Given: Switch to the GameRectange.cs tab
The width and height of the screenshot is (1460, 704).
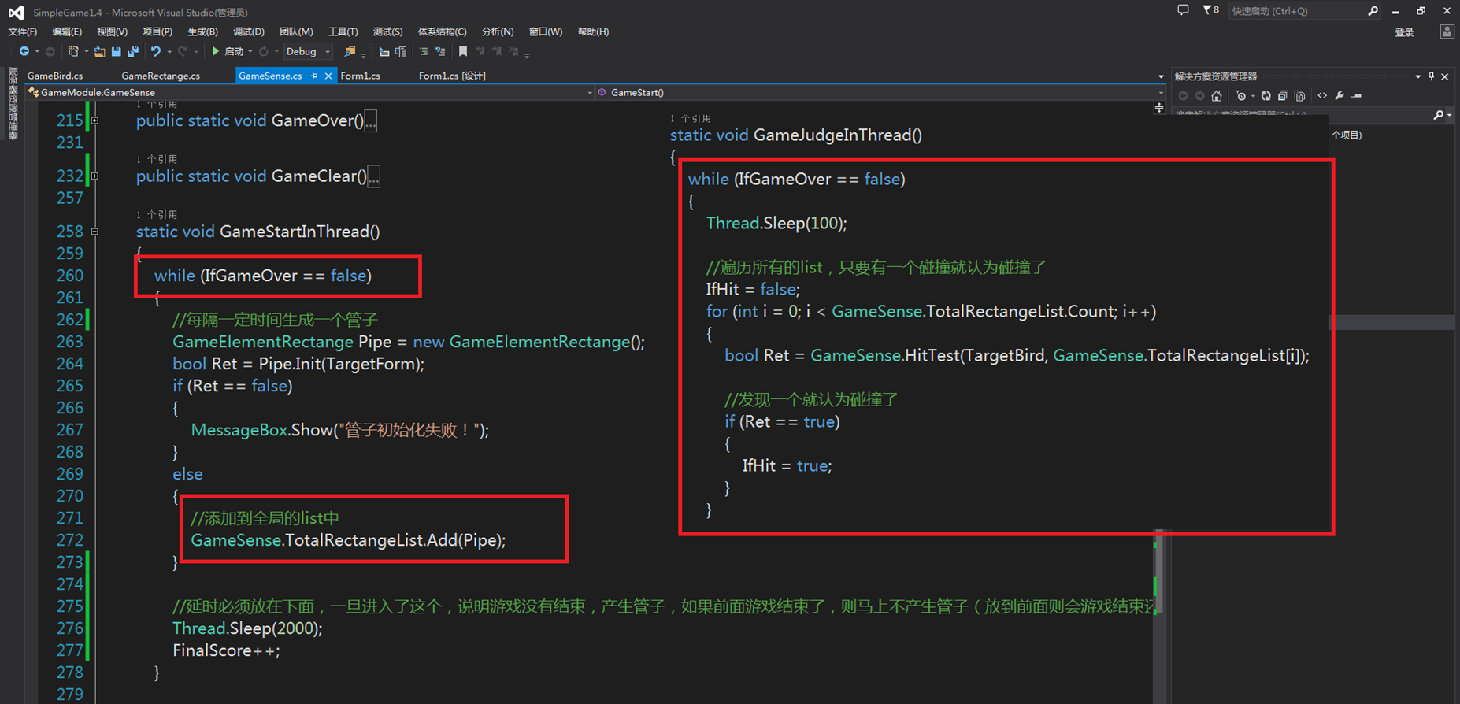Looking at the screenshot, I should [161, 76].
